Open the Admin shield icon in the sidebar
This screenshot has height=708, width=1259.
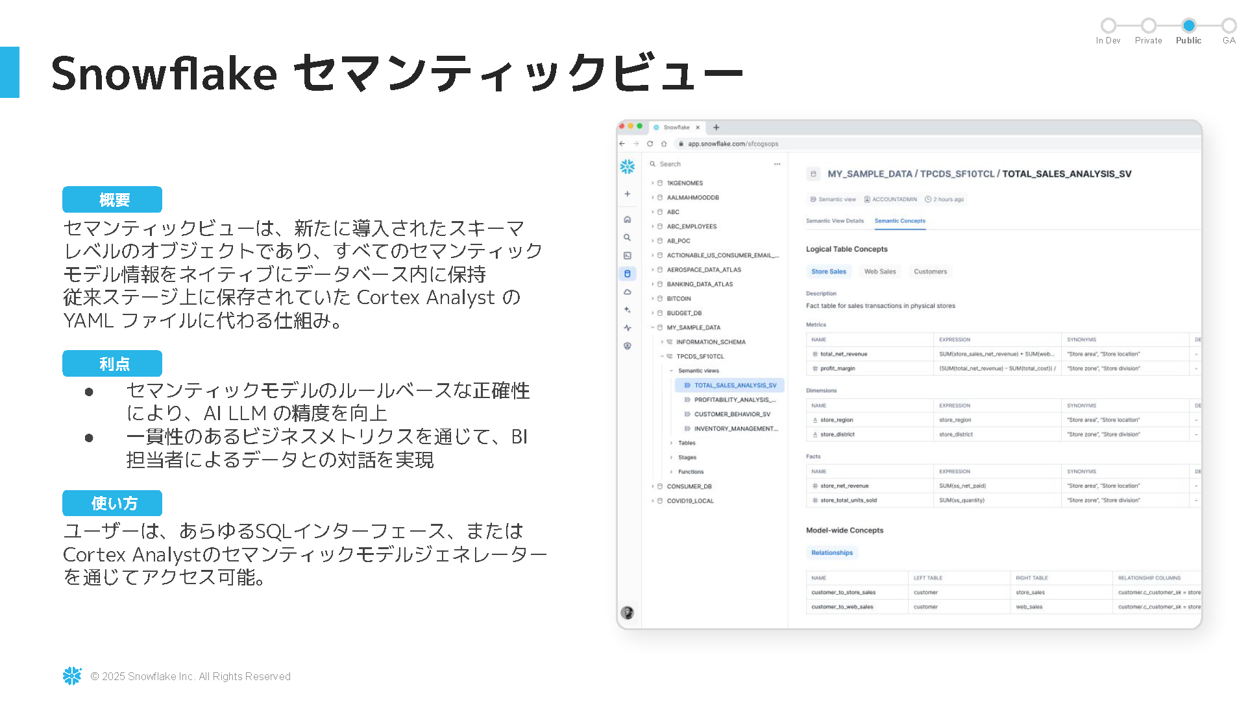[627, 346]
